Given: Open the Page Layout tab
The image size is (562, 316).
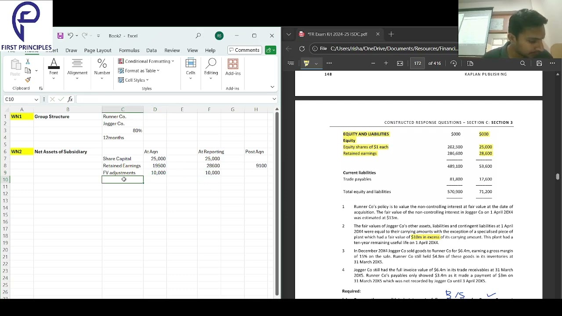Looking at the screenshot, I should [97, 50].
